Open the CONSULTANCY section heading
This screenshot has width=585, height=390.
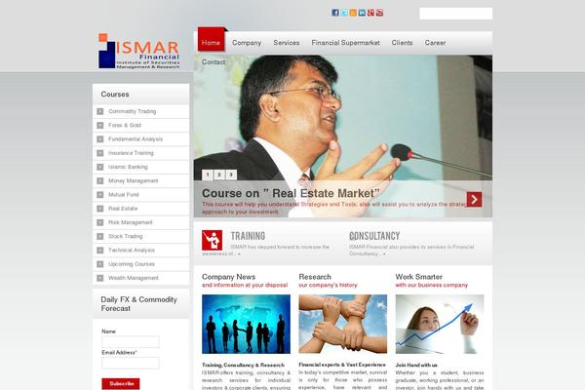(374, 236)
